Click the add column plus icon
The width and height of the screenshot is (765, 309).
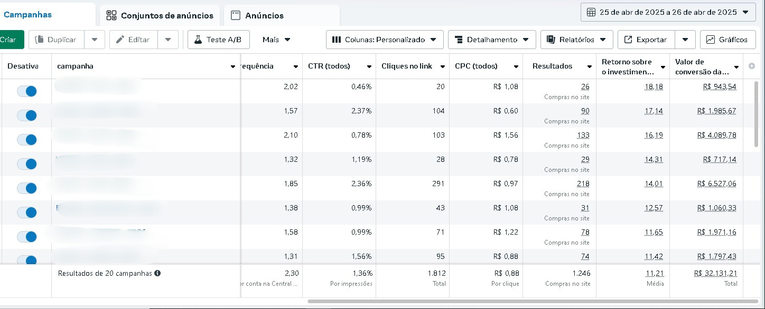click(752, 66)
